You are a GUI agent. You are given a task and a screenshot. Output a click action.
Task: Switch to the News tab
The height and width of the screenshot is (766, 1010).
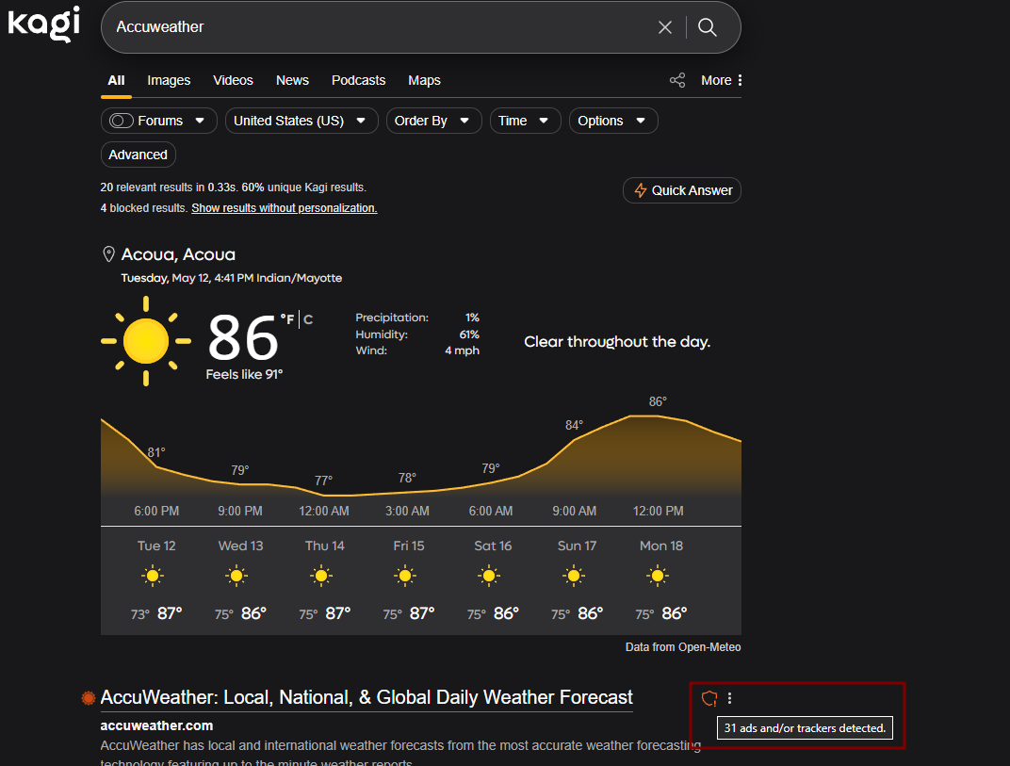pyautogui.click(x=292, y=80)
